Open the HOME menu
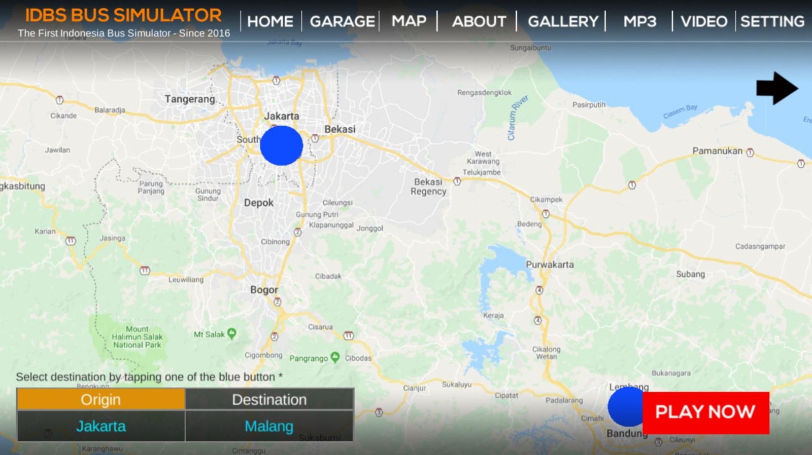Viewport: 812px width, 455px height. pyautogui.click(x=270, y=21)
